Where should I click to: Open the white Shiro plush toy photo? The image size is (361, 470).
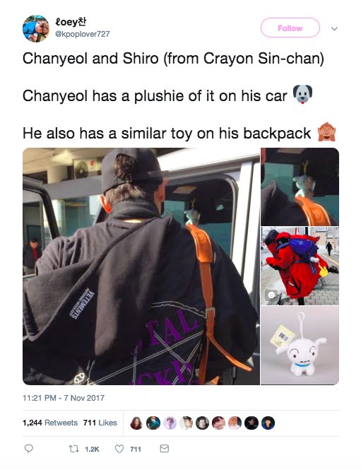(300, 346)
